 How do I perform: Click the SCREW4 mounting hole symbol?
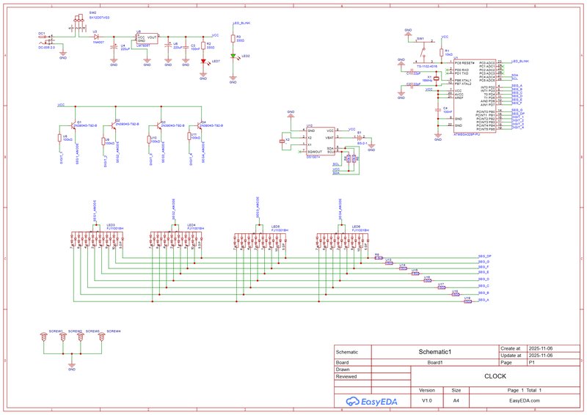tap(101, 337)
